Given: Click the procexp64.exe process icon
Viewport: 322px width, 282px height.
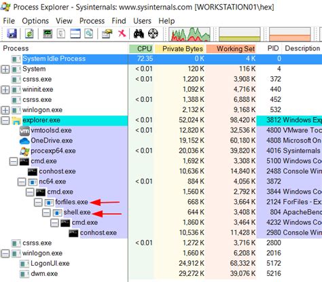Looking at the screenshot, I should point(24,151).
